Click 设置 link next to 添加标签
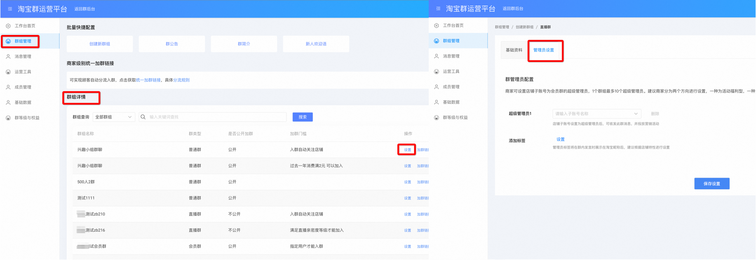Screen dimensions: 756x260 click(x=561, y=139)
